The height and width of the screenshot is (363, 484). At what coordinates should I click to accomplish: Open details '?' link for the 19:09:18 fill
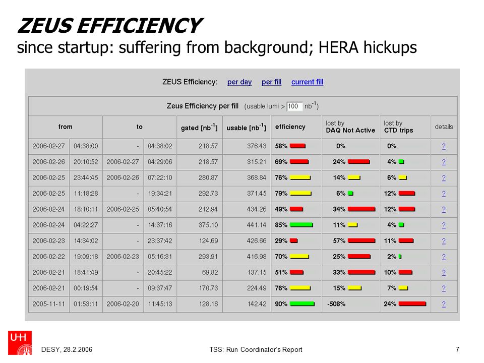tap(444, 257)
